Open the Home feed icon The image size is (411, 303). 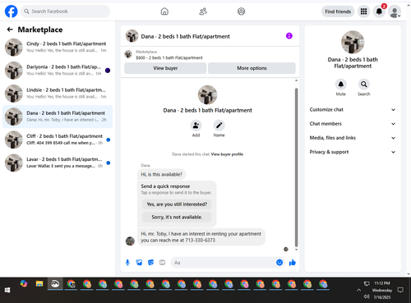pos(164,11)
